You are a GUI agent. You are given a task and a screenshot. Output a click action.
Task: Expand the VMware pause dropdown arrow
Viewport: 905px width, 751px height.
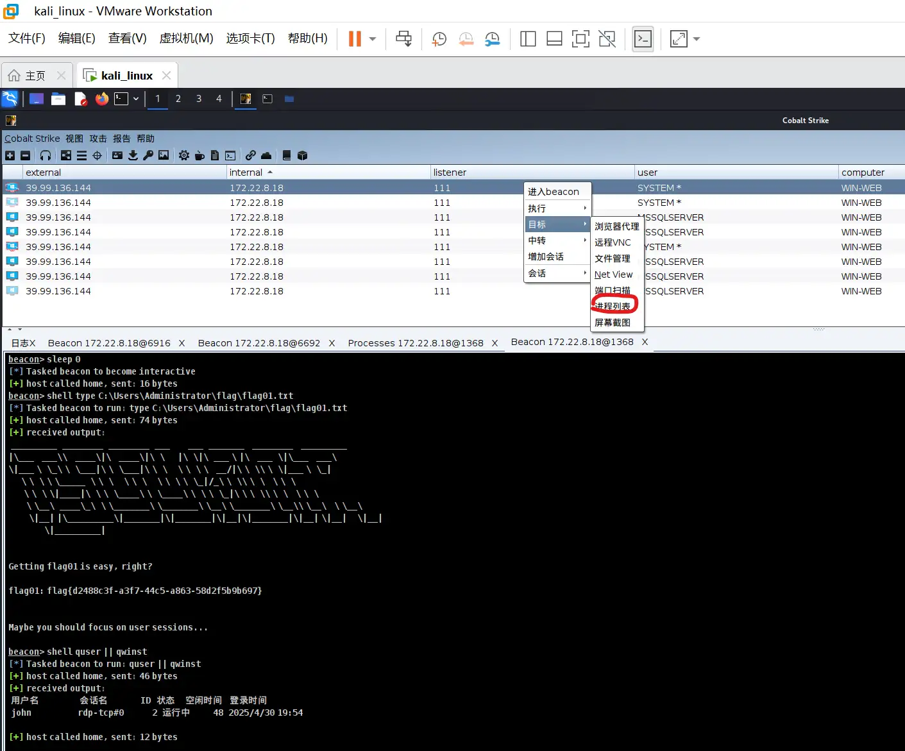373,39
